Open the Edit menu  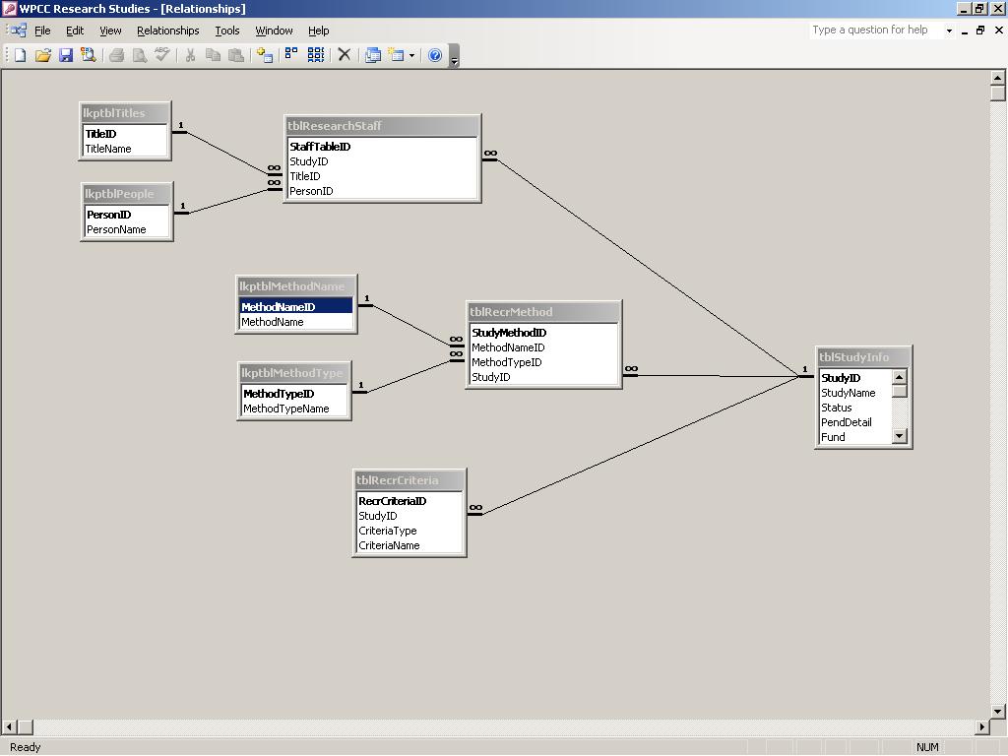[x=75, y=31]
